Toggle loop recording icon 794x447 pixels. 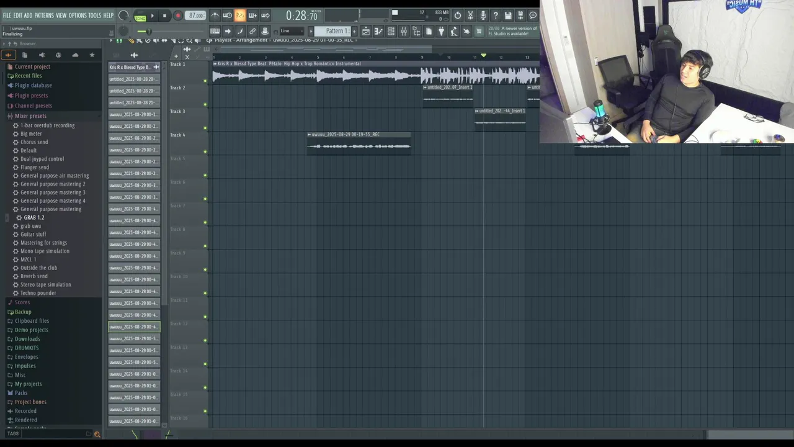265,16
